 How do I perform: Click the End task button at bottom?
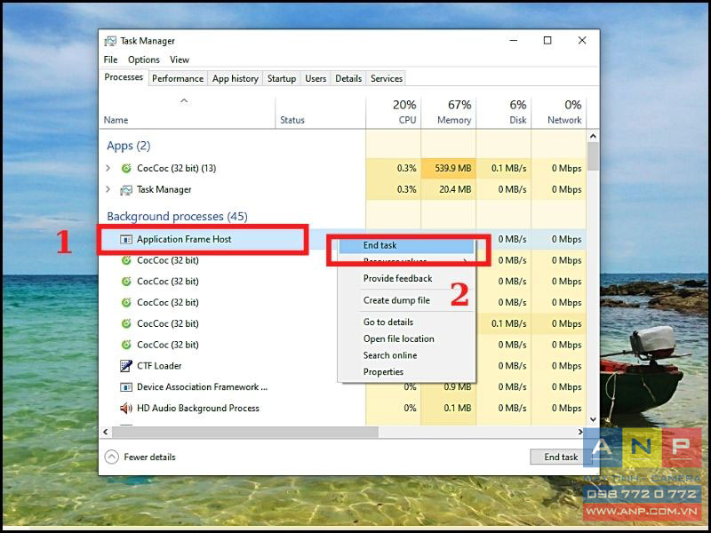561,457
